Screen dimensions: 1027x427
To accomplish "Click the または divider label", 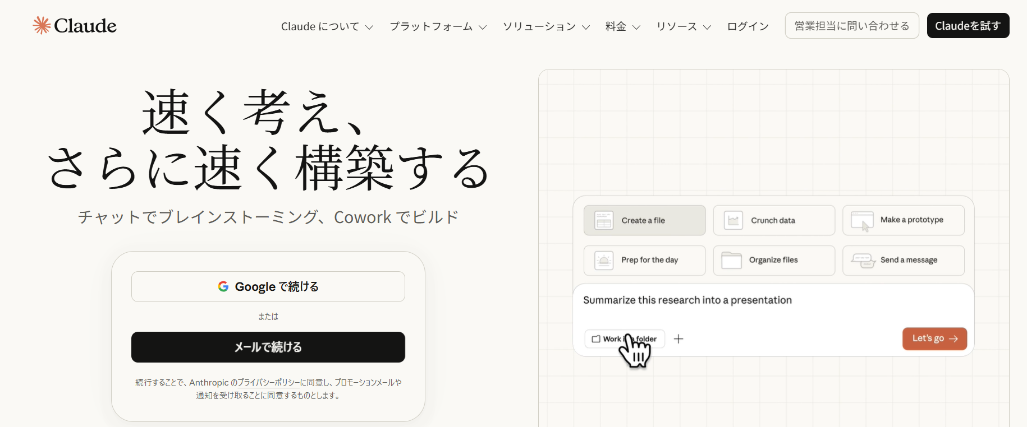I will coord(268,317).
